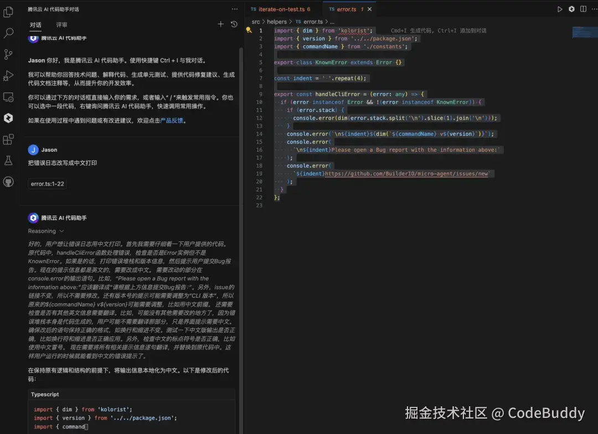Run the current file with play icon

[x=559, y=9]
